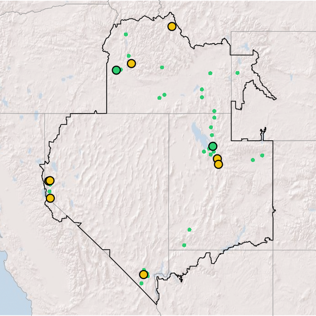
Task: Click the large green marker in the northwest
Action: [117, 70]
